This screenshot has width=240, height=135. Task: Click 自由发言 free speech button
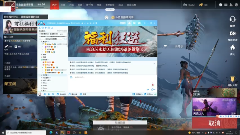click(61, 94)
